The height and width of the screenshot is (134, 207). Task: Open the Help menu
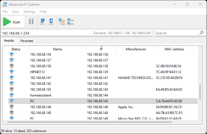click(x=43, y=12)
